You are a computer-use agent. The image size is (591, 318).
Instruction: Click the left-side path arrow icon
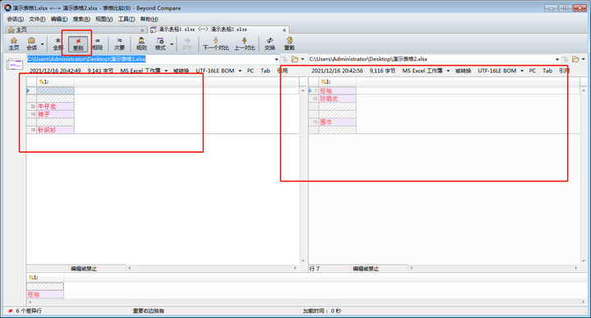tap(285, 59)
